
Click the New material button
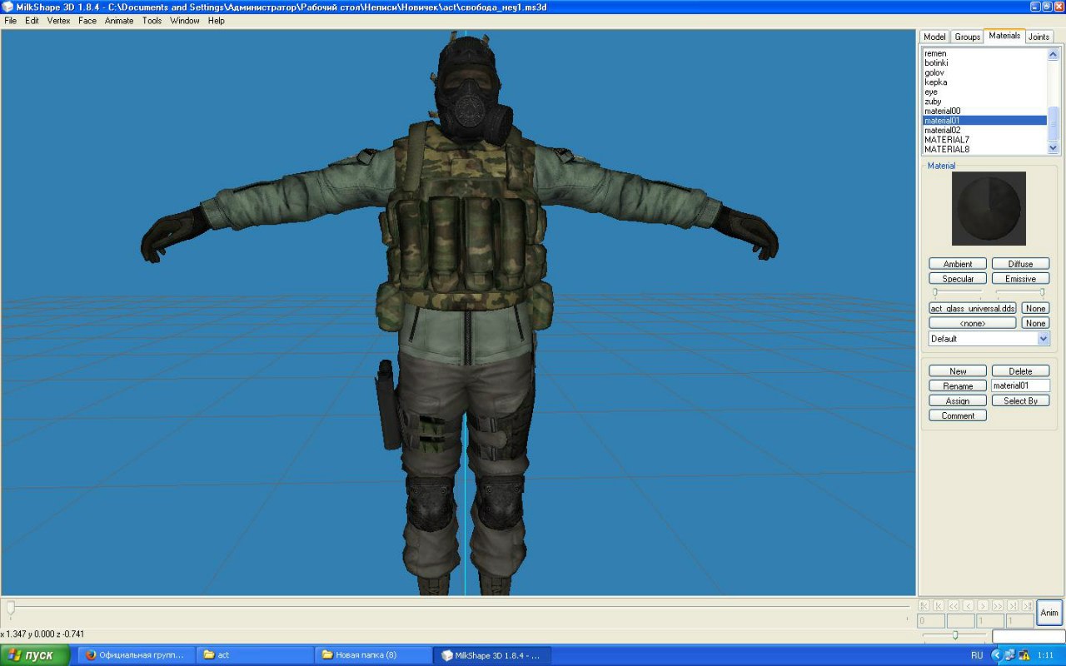[x=958, y=371]
